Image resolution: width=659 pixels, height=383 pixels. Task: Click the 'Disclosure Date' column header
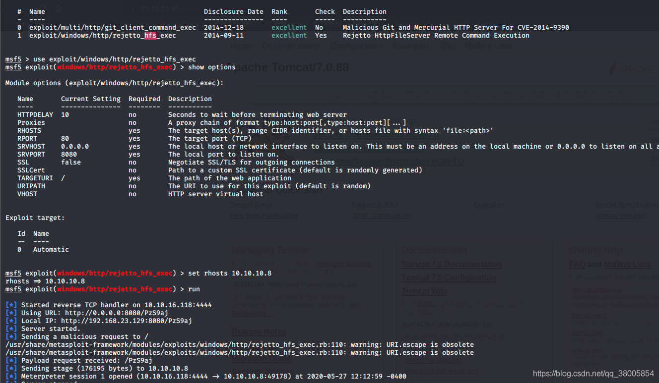234,11
